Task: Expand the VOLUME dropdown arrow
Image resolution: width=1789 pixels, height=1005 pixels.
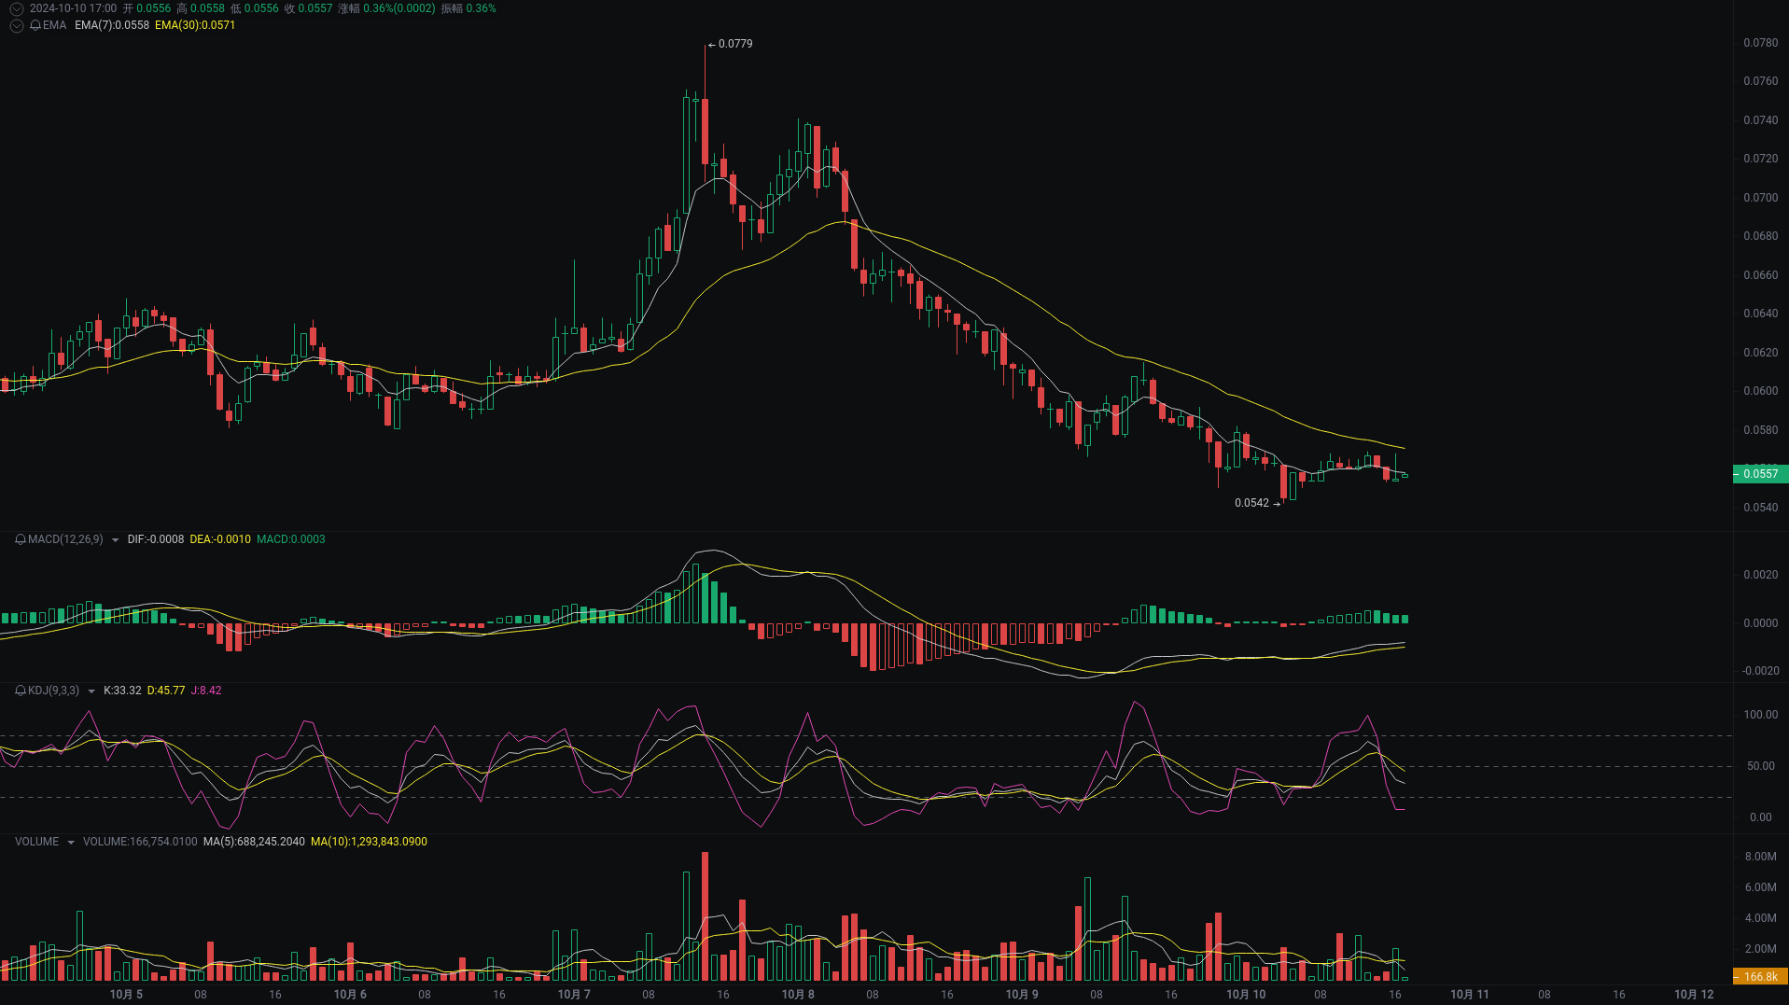Action: click(x=71, y=841)
